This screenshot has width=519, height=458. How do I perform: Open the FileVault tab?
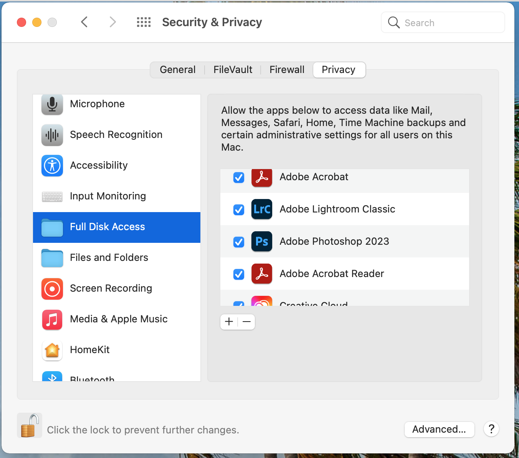point(233,70)
